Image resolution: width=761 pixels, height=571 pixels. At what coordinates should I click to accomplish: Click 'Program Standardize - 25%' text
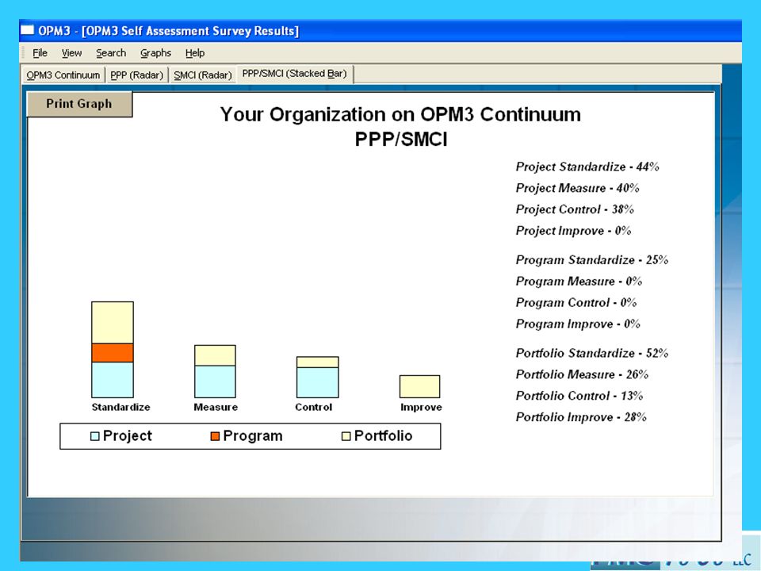tap(592, 260)
